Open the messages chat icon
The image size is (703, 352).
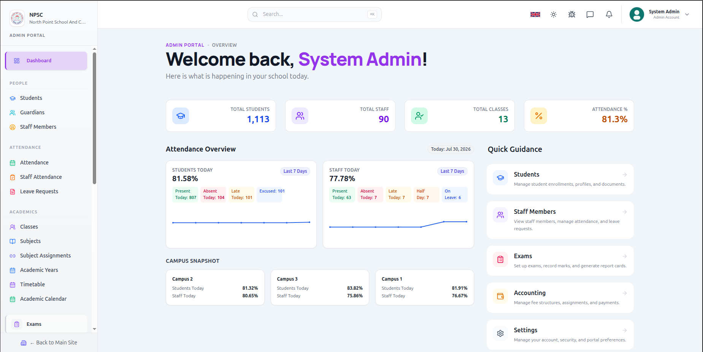pyautogui.click(x=590, y=14)
